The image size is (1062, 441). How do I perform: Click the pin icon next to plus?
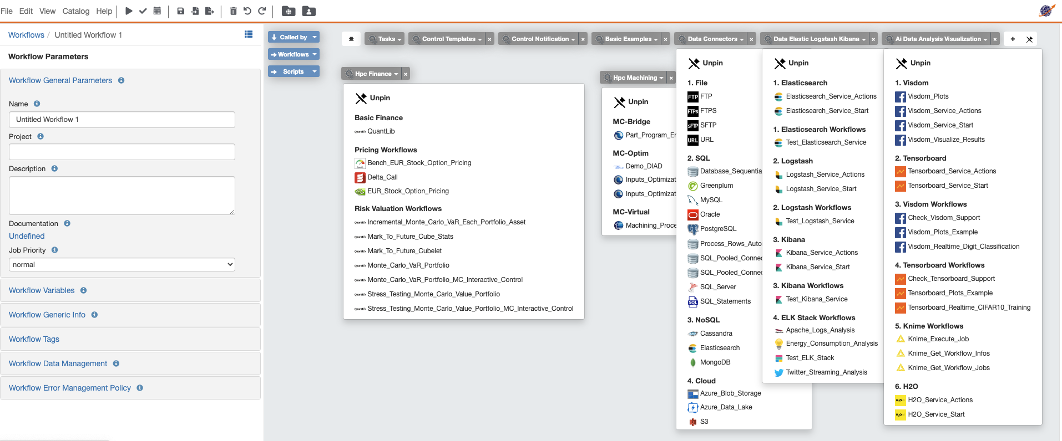coord(1029,39)
